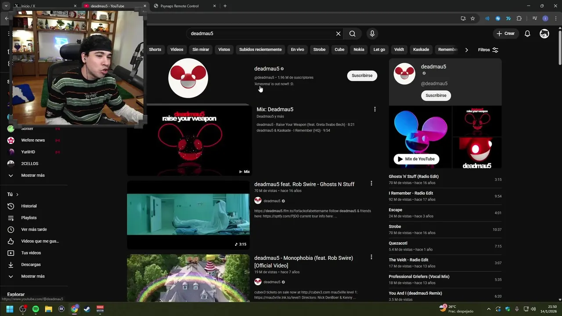The image size is (562, 316).
Task: Open Chrome media controls icon
Action: (x=534, y=18)
